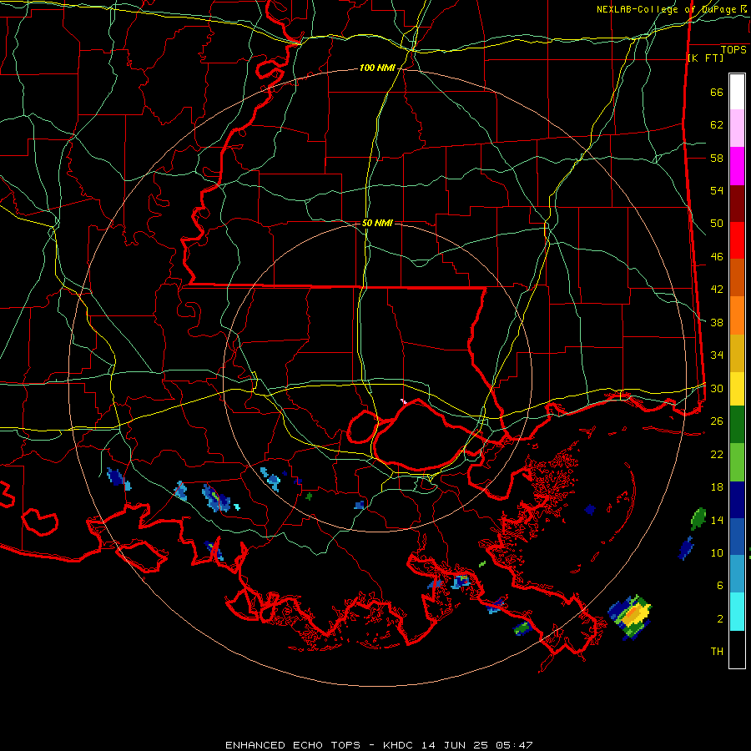Click the "50 NMI" range ring label
Viewport: 751px width, 751px height.
[x=377, y=223]
